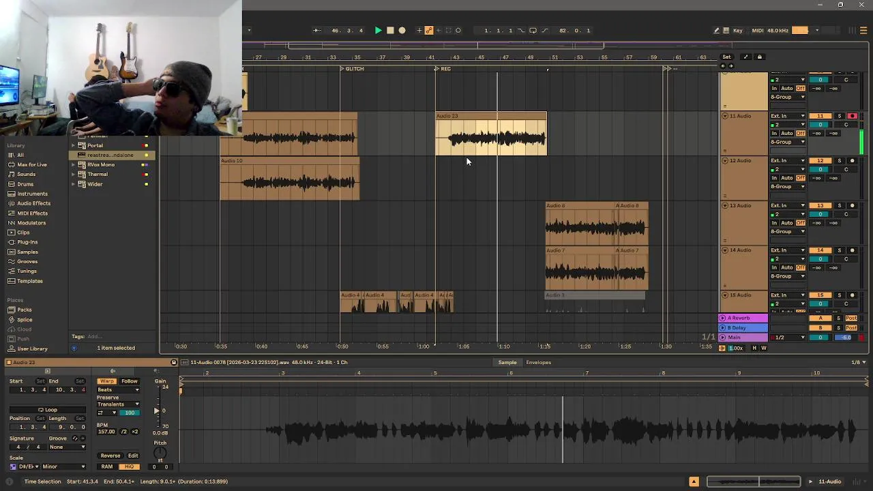Toggle the Warp button
The width and height of the screenshot is (873, 491).
(106, 381)
